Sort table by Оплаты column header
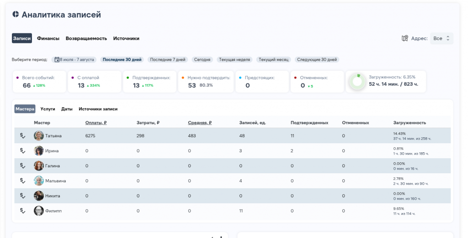This screenshot has height=238, width=468. (x=96, y=123)
